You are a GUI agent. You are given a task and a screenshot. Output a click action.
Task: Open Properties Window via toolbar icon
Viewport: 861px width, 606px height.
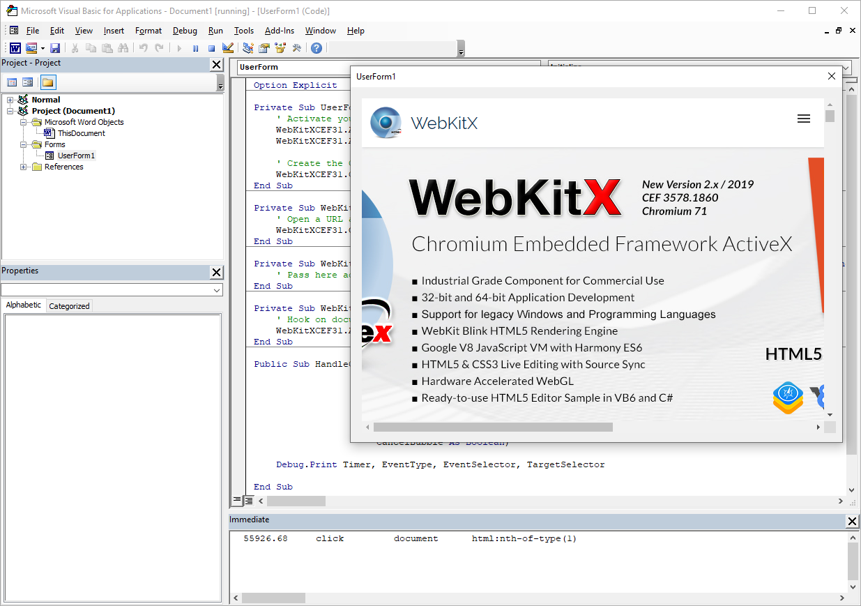[x=264, y=48]
